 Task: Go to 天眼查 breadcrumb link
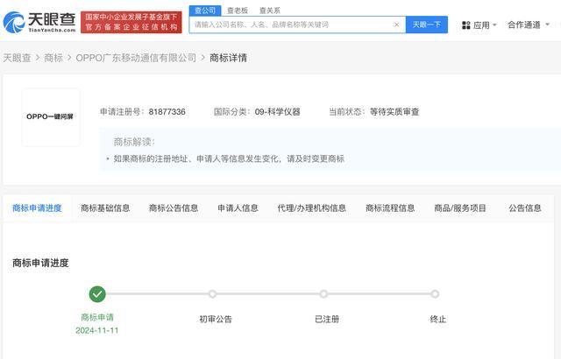point(17,58)
